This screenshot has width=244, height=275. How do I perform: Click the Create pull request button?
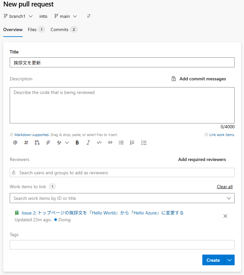[213, 260]
